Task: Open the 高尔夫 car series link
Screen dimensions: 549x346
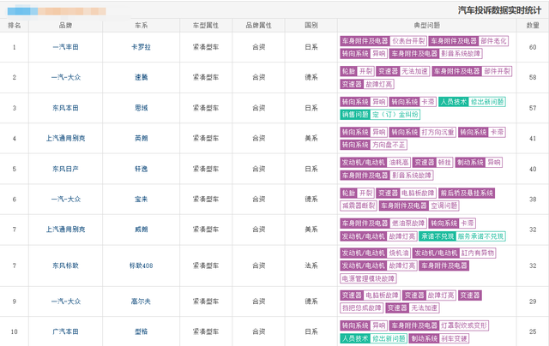Action: click(141, 301)
